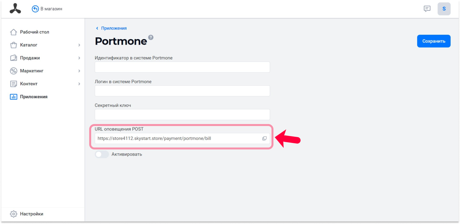Click the Активировать label text
The image size is (460, 224).
point(127,154)
